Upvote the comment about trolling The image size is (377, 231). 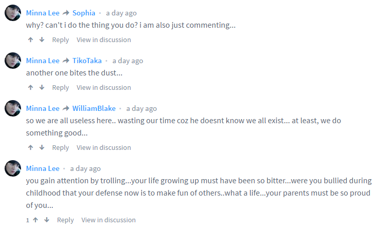[35, 220]
